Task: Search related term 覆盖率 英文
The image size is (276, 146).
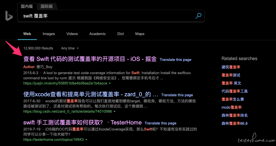Action: point(231,83)
